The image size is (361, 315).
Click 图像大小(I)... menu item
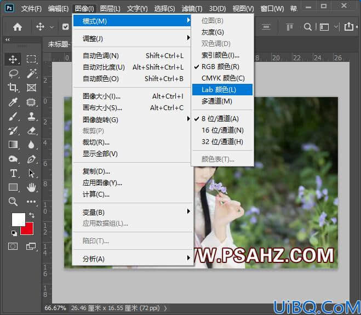[132, 96]
